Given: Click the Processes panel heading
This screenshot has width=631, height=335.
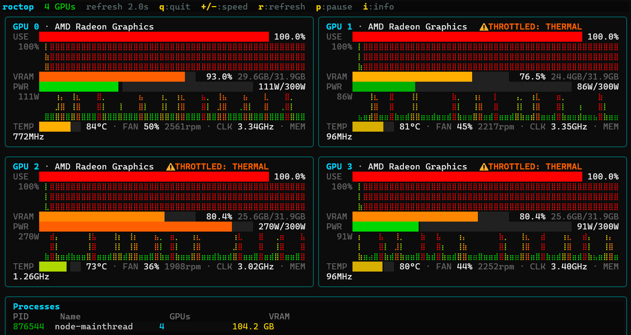Looking at the screenshot, I should tap(36, 306).
